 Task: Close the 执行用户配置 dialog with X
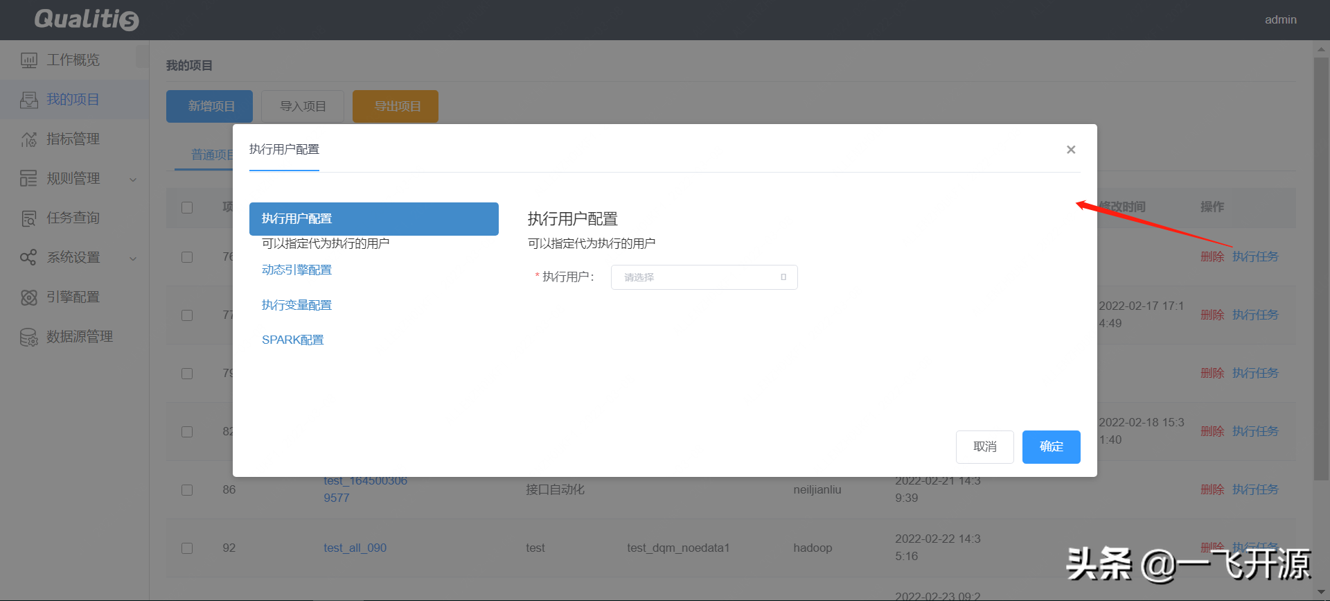pos(1071,150)
